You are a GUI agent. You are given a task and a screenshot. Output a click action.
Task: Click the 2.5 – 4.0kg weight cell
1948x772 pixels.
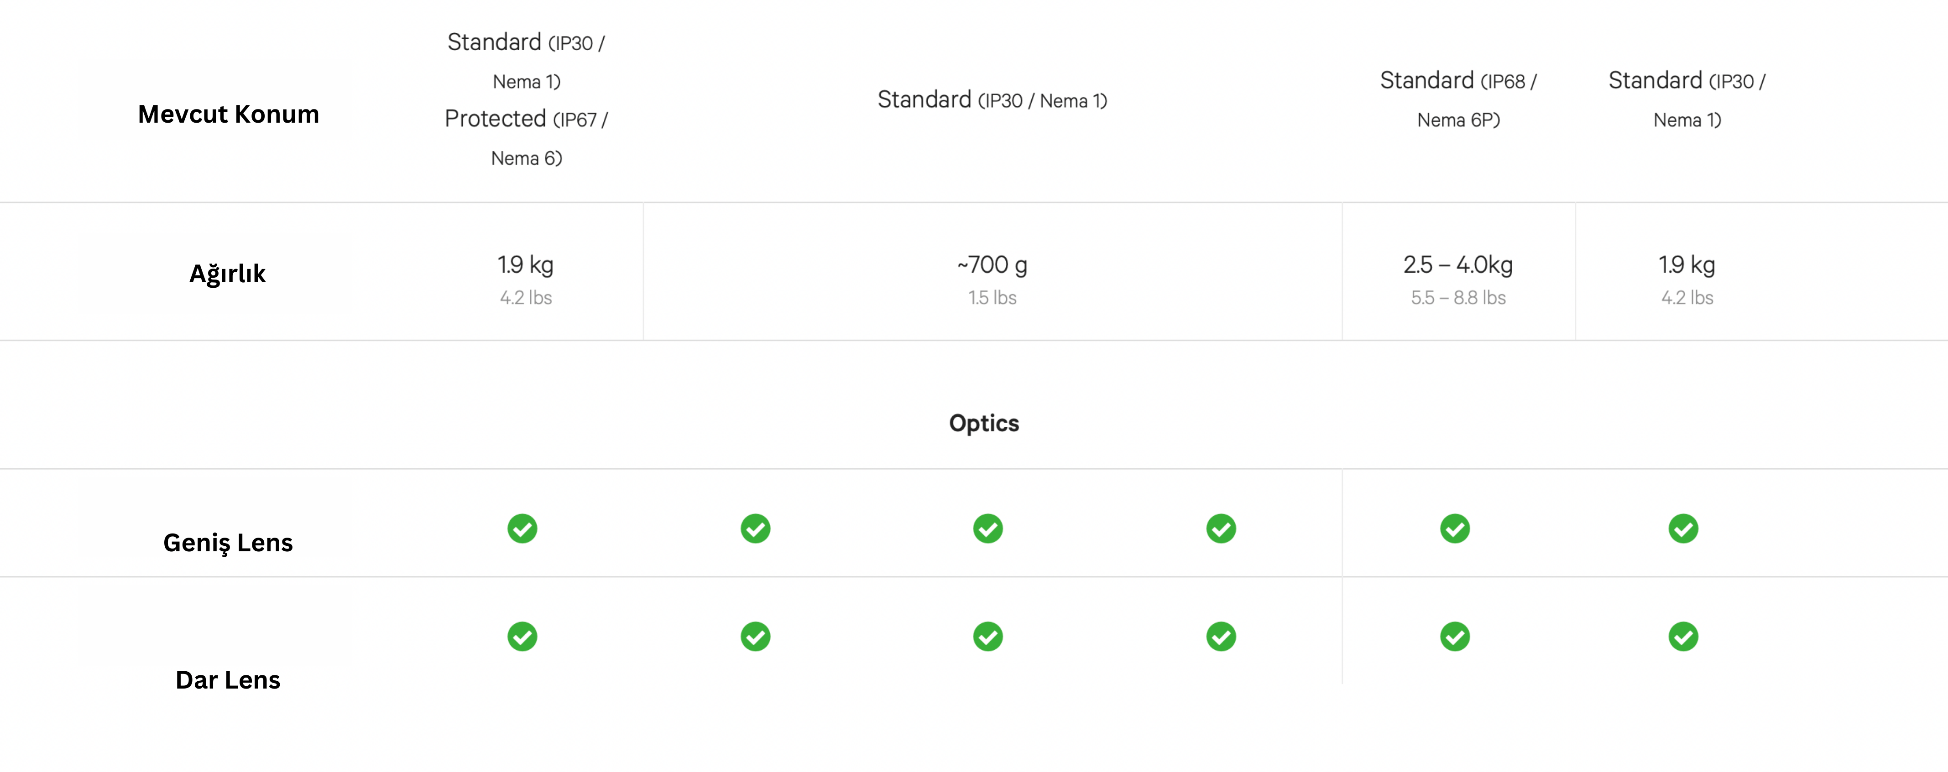pos(1458,280)
